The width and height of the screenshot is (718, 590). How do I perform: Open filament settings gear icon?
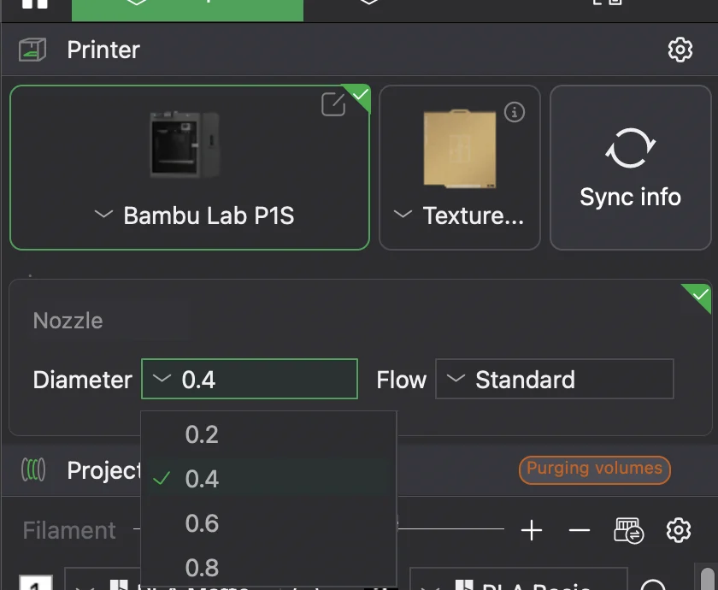(679, 530)
